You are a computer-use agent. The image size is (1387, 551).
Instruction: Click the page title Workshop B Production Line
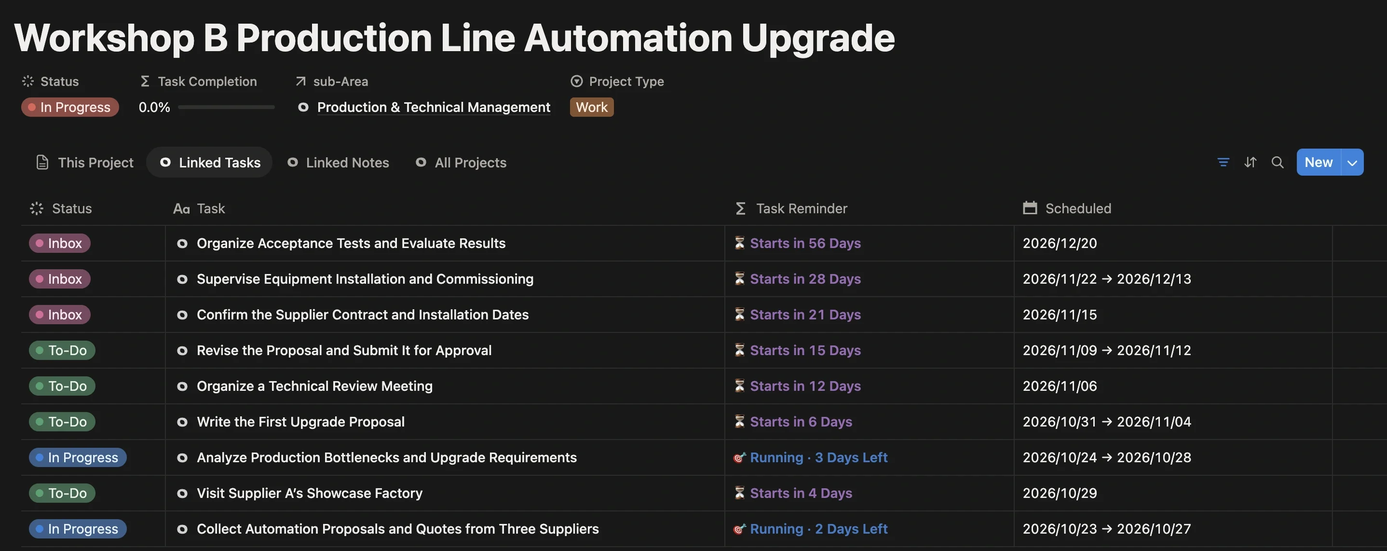[x=454, y=38]
